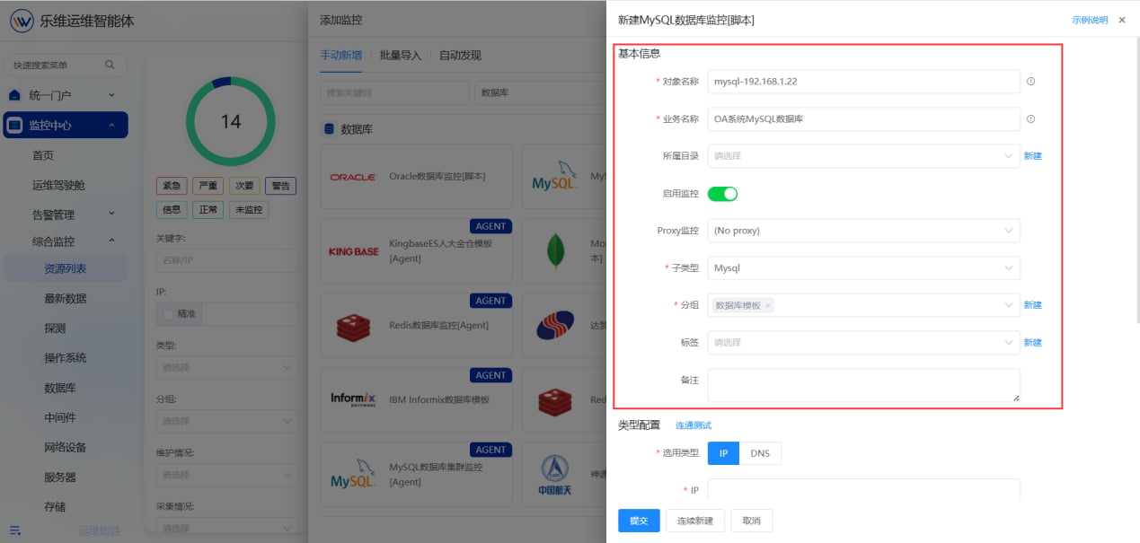
Task: Switch to the 批量导入 tab
Action: [x=401, y=55]
